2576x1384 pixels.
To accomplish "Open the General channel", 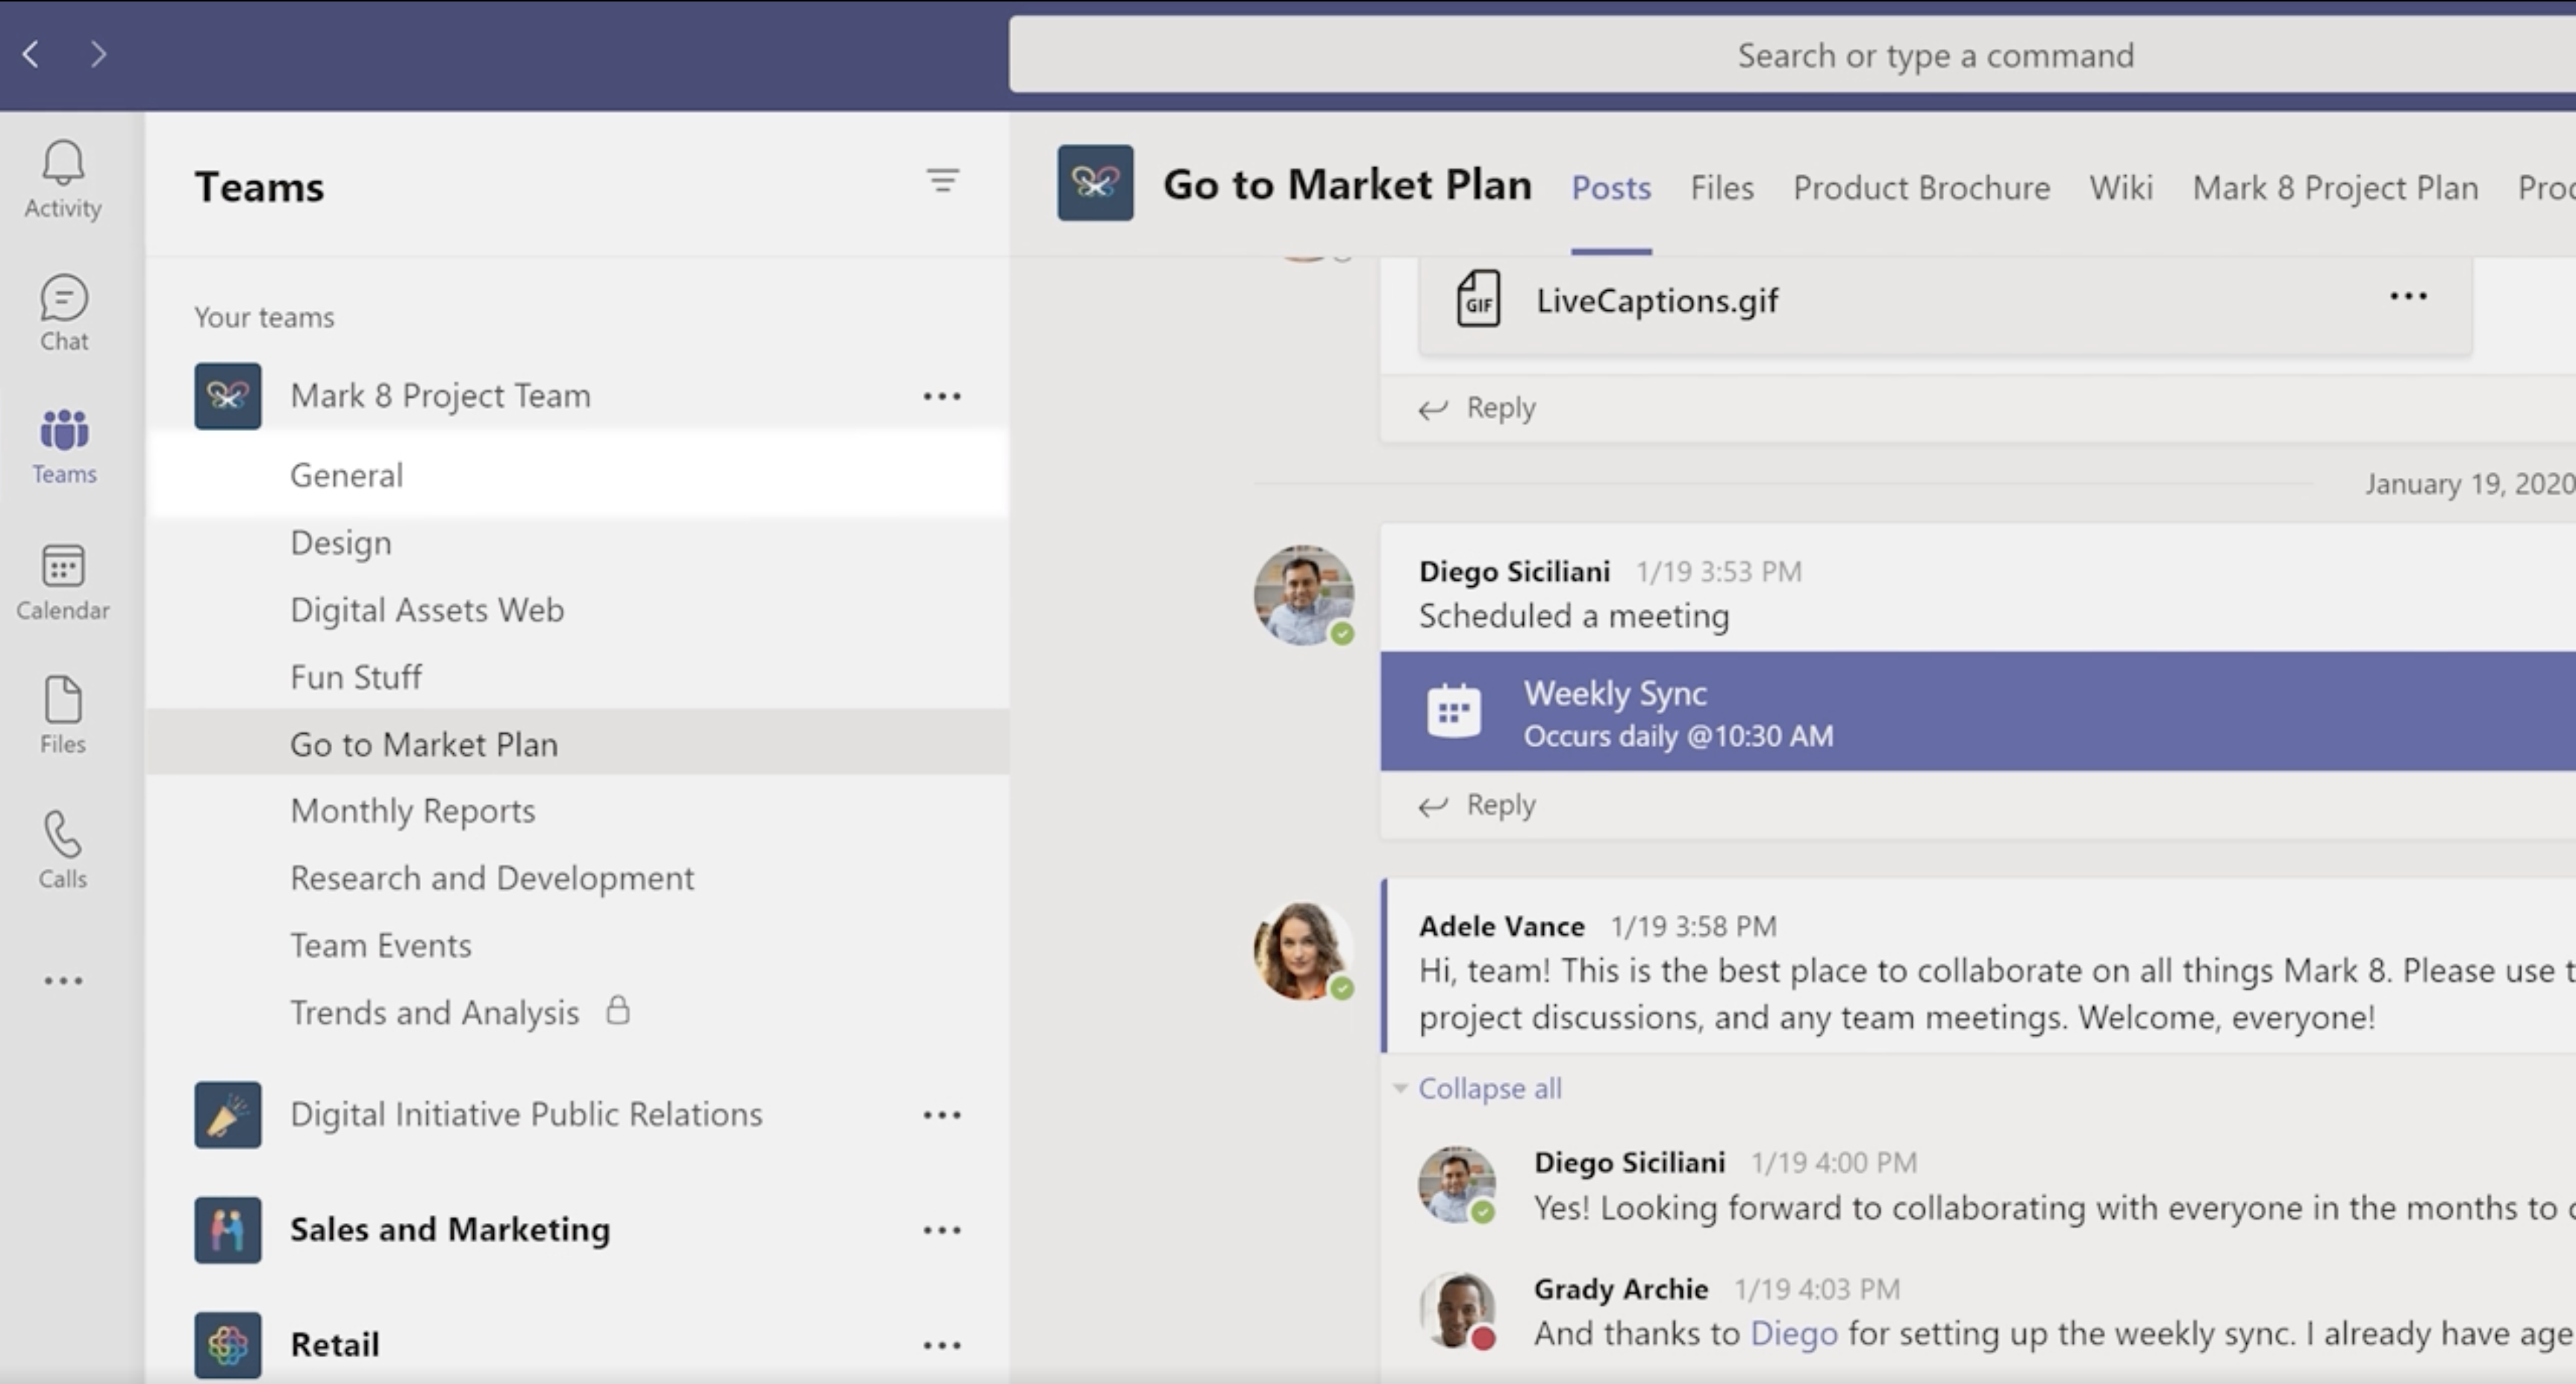I will click(x=578, y=475).
